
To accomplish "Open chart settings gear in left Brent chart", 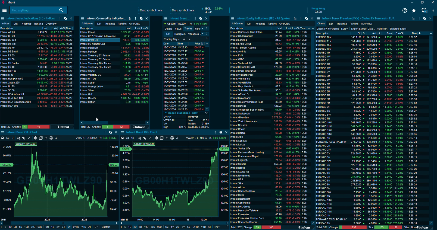I will 36,138.
